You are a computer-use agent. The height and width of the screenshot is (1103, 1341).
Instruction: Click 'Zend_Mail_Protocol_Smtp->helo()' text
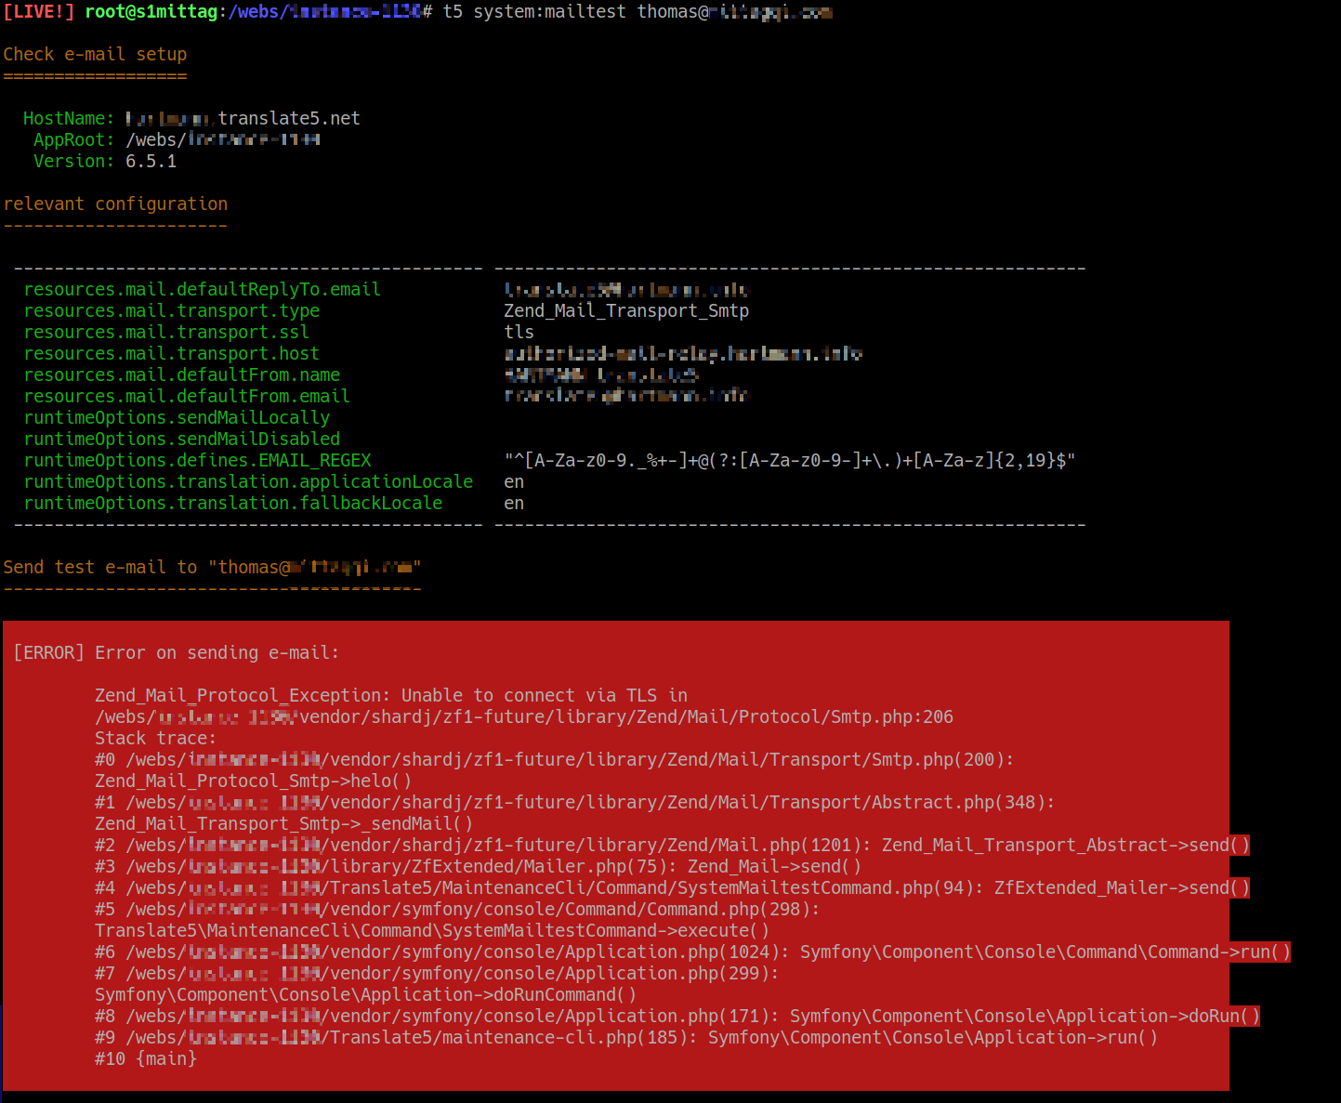tap(253, 781)
